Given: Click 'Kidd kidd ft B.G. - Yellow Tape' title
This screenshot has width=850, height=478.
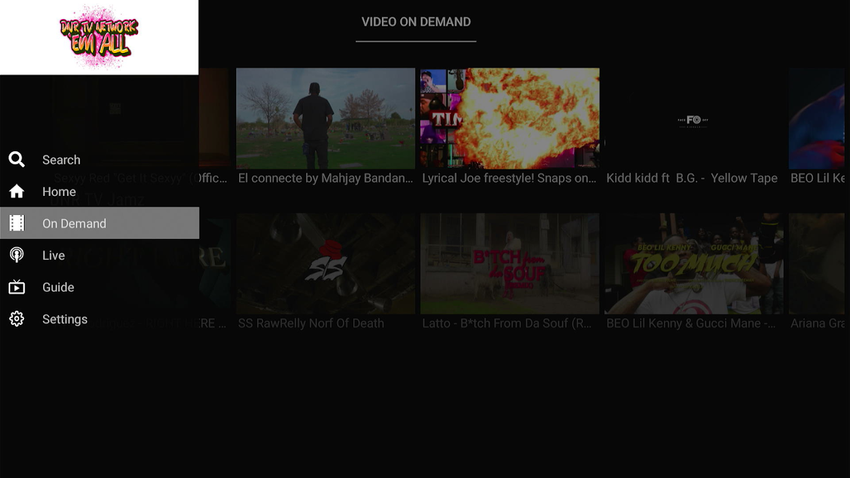Looking at the screenshot, I should pos(692,178).
